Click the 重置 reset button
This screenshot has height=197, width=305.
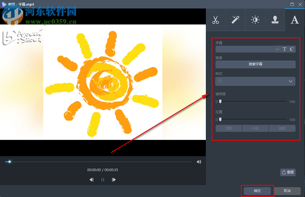click(288, 172)
